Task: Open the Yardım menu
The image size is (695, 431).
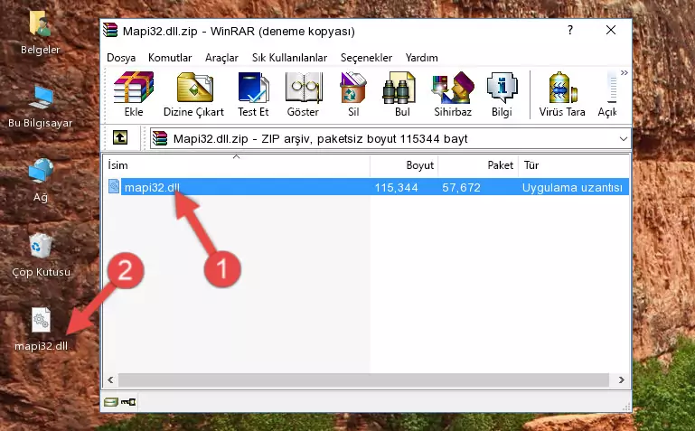Action: 421,58
